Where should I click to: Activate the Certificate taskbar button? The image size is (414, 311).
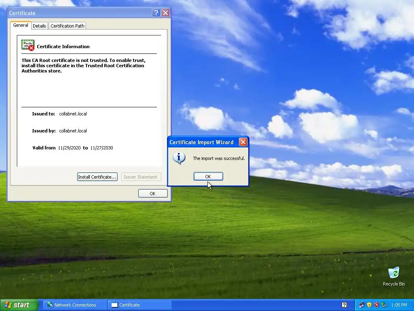coord(139,305)
